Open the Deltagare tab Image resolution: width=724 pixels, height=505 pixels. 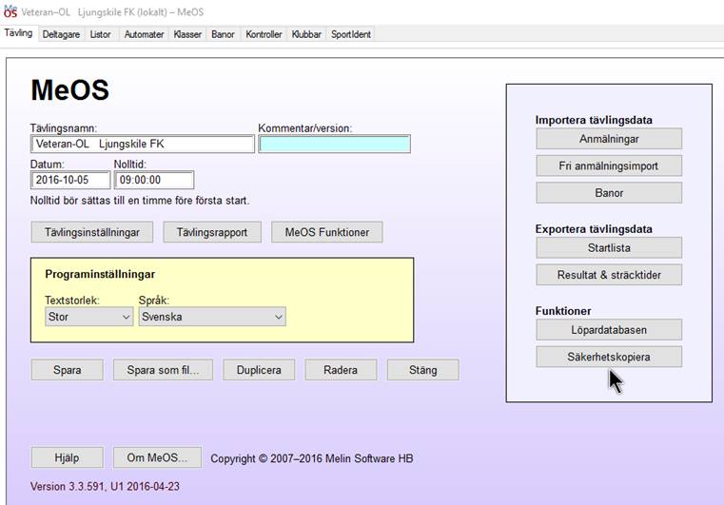pos(61,34)
